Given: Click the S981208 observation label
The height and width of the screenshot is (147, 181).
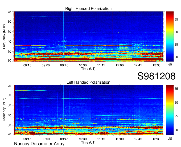Looking at the screenshot, I should pyautogui.click(x=157, y=76).
